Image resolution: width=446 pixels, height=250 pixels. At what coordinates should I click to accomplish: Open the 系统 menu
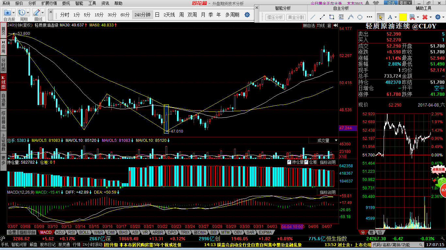(x=6, y=3)
